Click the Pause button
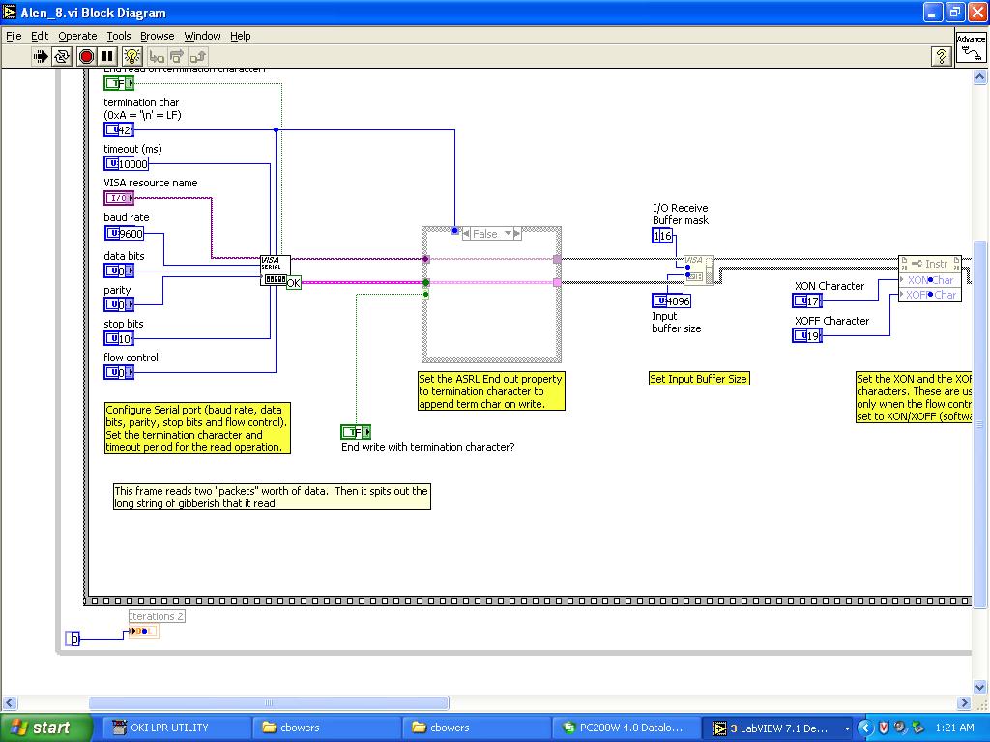 (107, 57)
